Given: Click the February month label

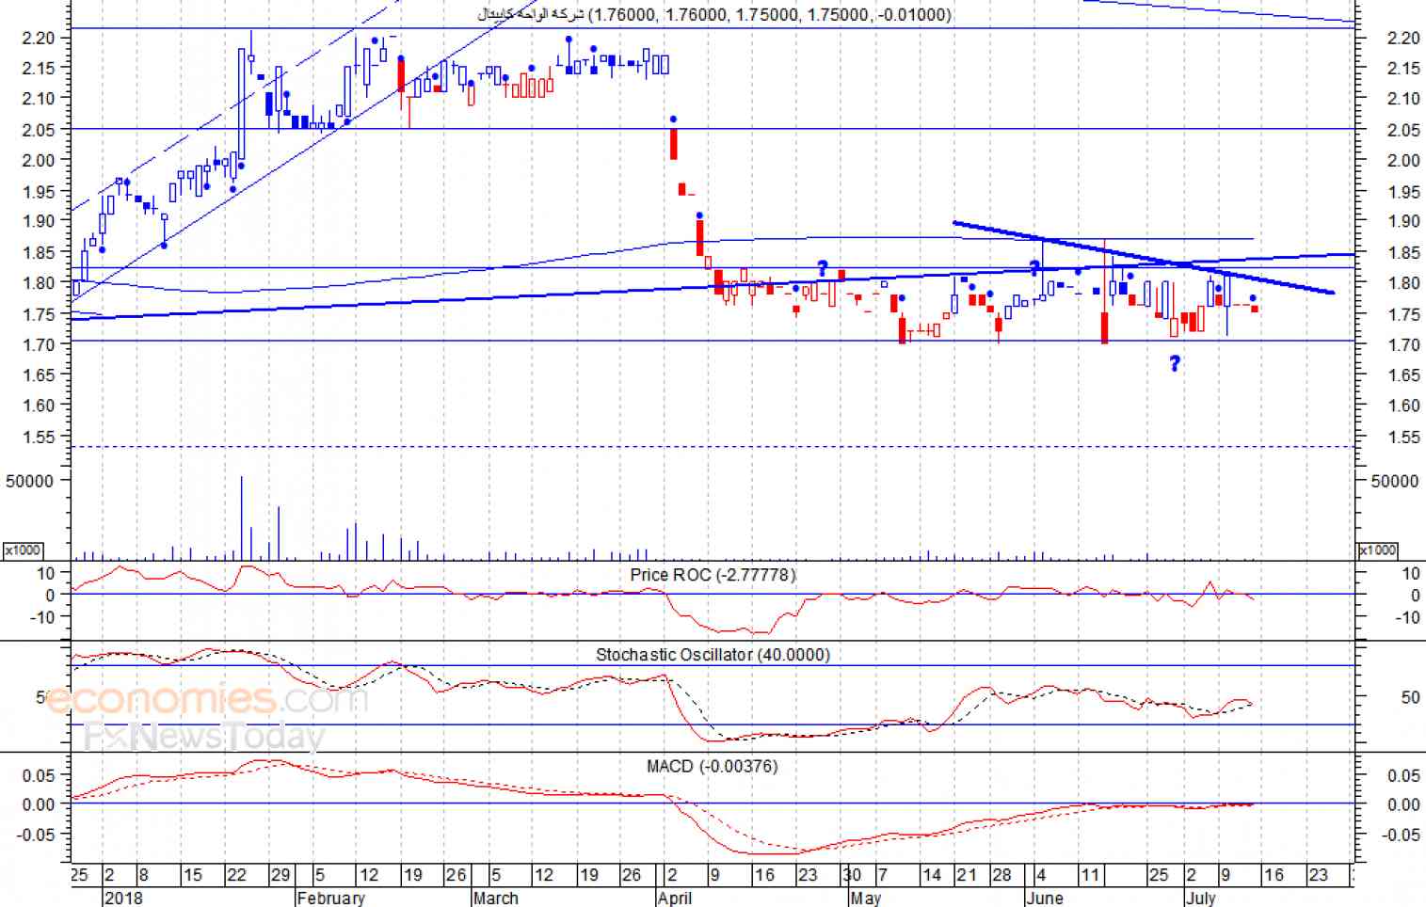Looking at the screenshot, I should coord(330,898).
